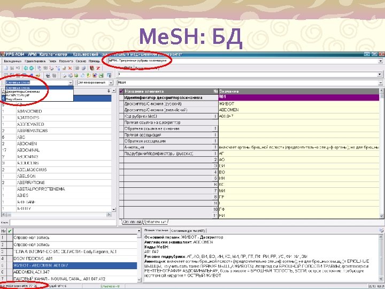Image resolution: width=385 pixels, height=289 pixels.
Task: Click the red X delete icon
Action: (x=70, y=68)
